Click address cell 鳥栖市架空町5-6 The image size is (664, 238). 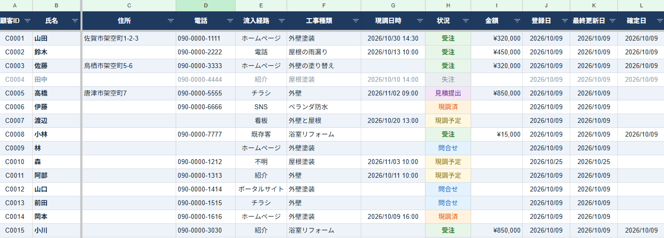pos(129,66)
